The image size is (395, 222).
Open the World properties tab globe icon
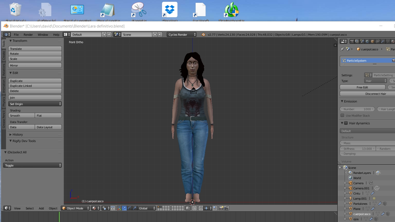(x=367, y=41)
